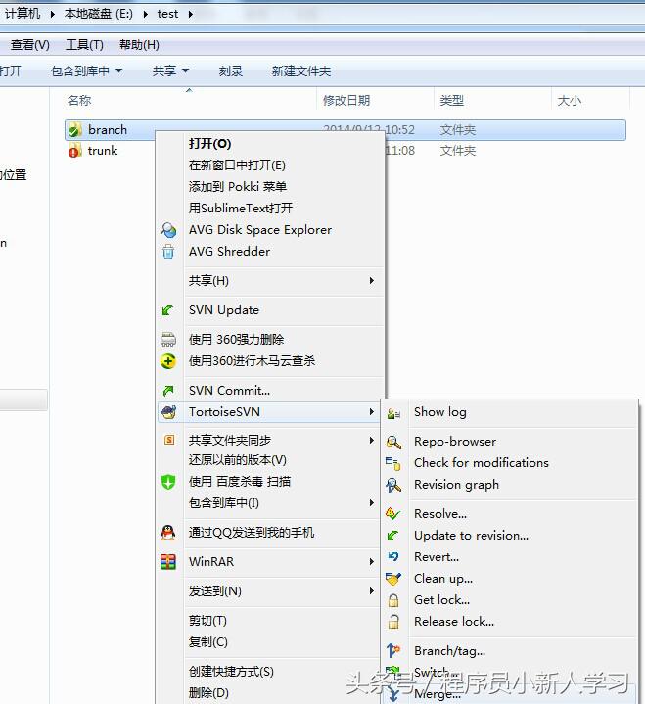
Task: Click the 打开 toolbar button
Action: 11,70
